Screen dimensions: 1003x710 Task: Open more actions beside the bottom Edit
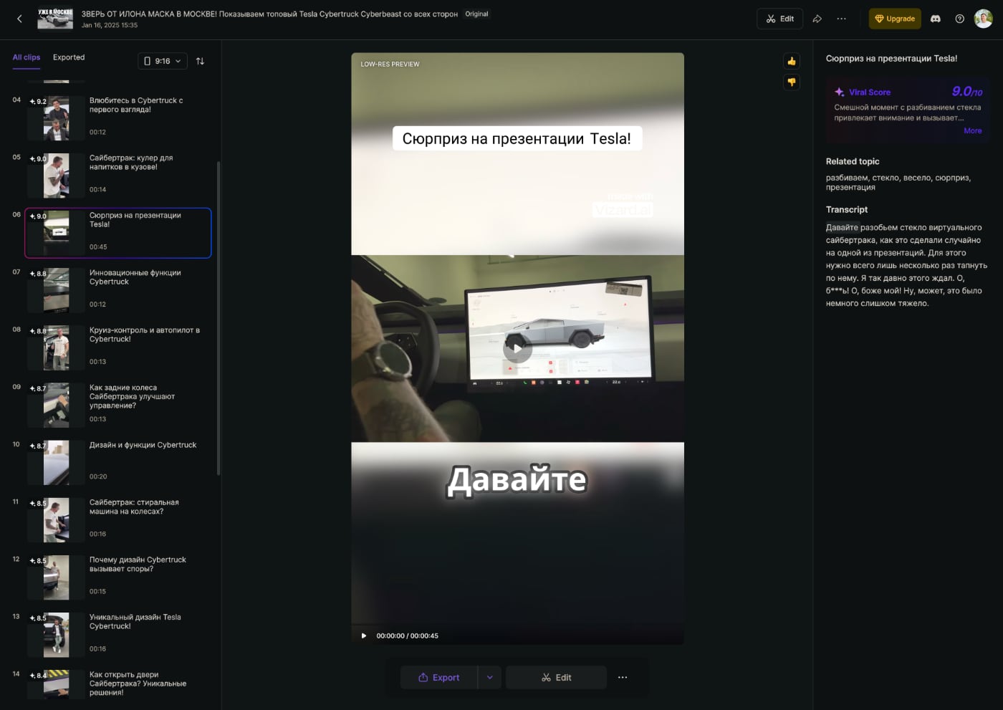point(623,678)
